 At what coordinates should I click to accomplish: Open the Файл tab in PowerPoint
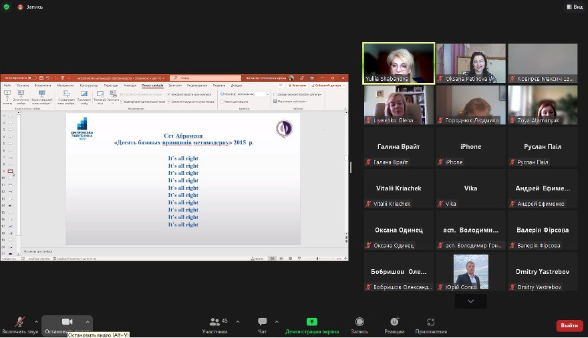point(7,86)
